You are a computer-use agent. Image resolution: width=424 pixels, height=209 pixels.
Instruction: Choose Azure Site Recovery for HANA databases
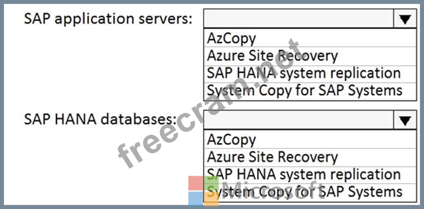click(x=272, y=157)
